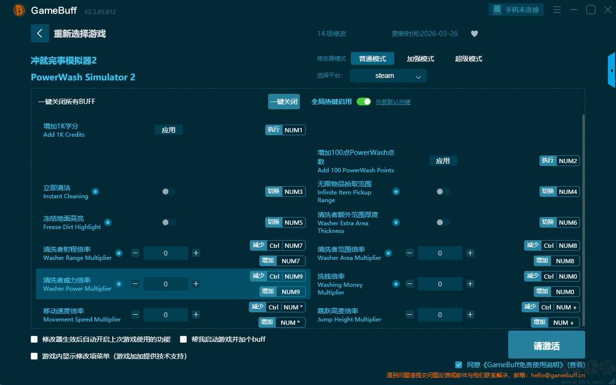
Task: Click the Washer Power Multiplier value field
Action: coord(166,284)
